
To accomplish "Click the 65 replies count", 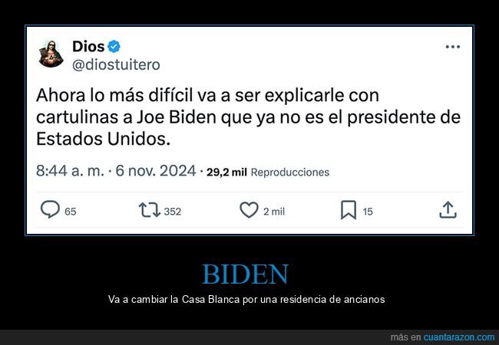I will [71, 212].
